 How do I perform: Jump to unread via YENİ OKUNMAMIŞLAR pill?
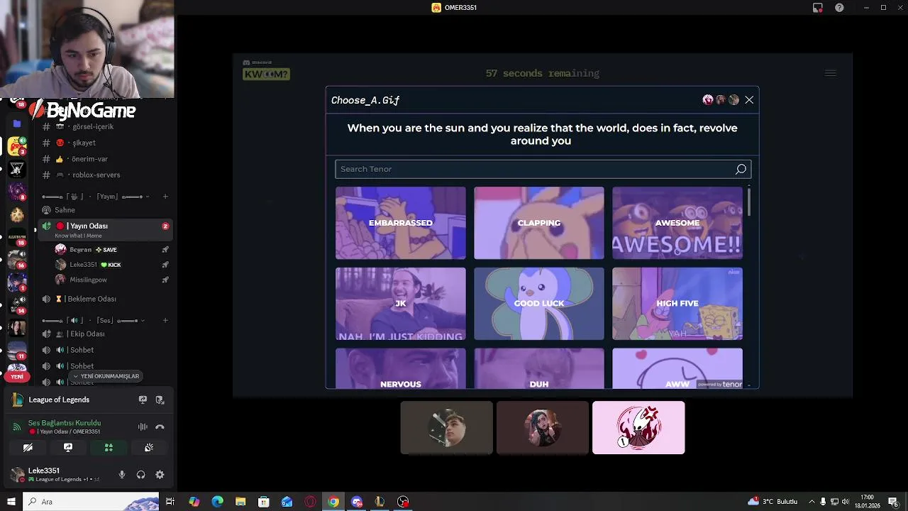click(x=106, y=376)
